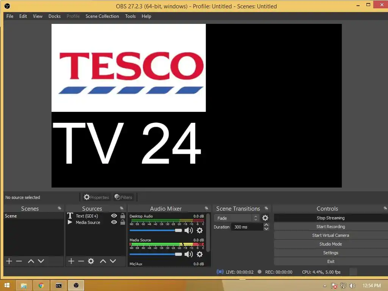The height and width of the screenshot is (291, 388).
Task: Adjust the Media Source volume slider
Action: tap(156, 254)
